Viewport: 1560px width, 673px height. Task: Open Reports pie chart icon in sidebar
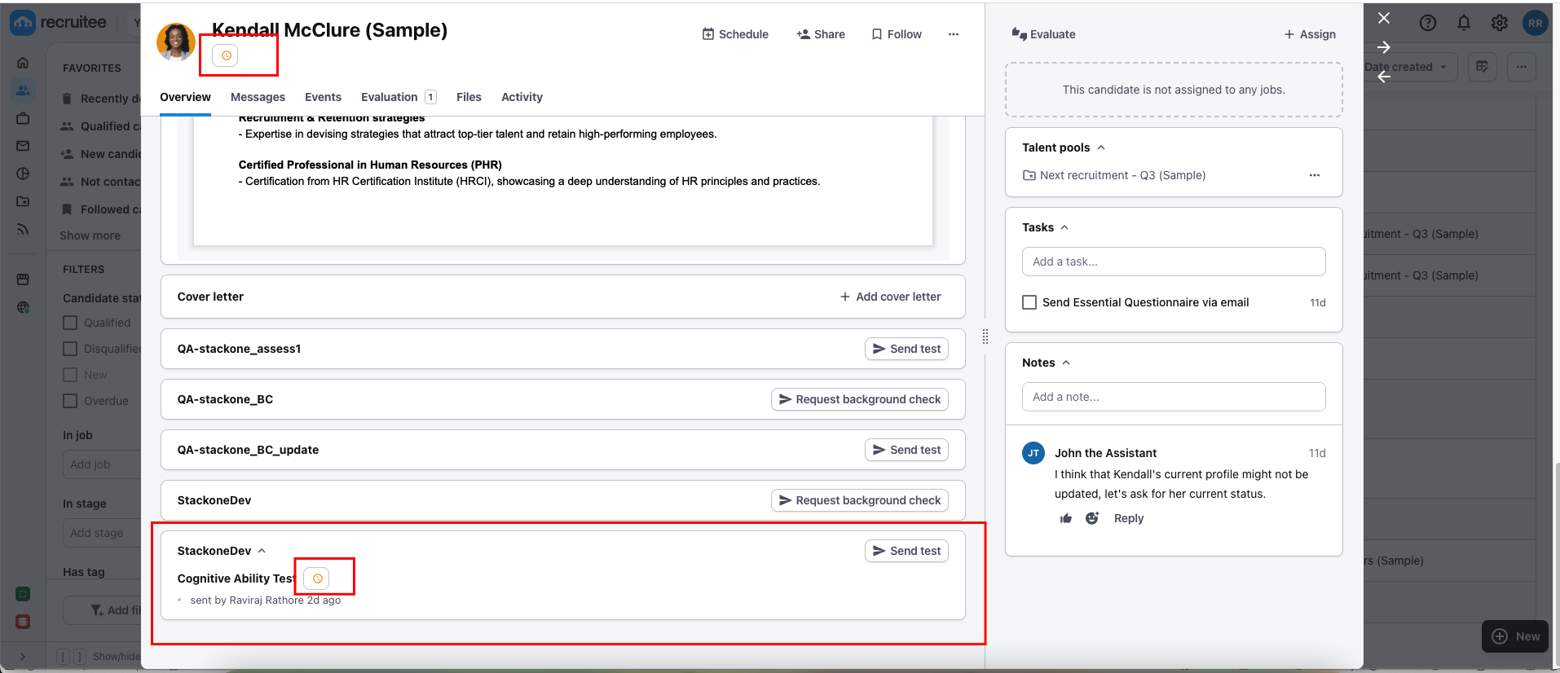tap(23, 174)
